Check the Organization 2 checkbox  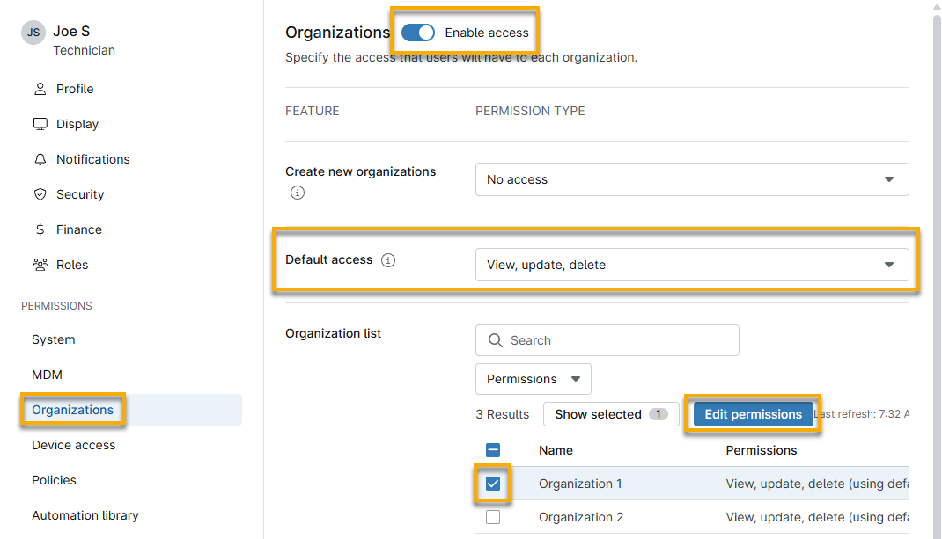[493, 517]
